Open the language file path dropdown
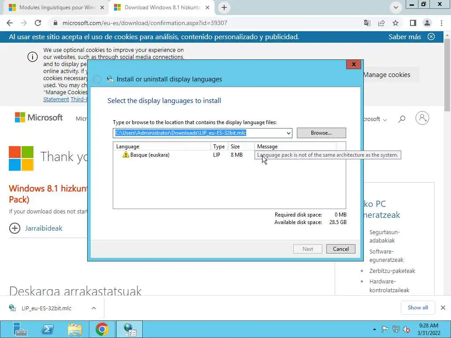 [288, 133]
